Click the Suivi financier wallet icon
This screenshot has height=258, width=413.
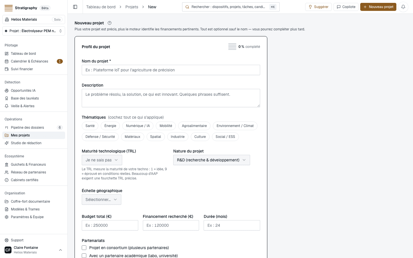click(x=7, y=69)
